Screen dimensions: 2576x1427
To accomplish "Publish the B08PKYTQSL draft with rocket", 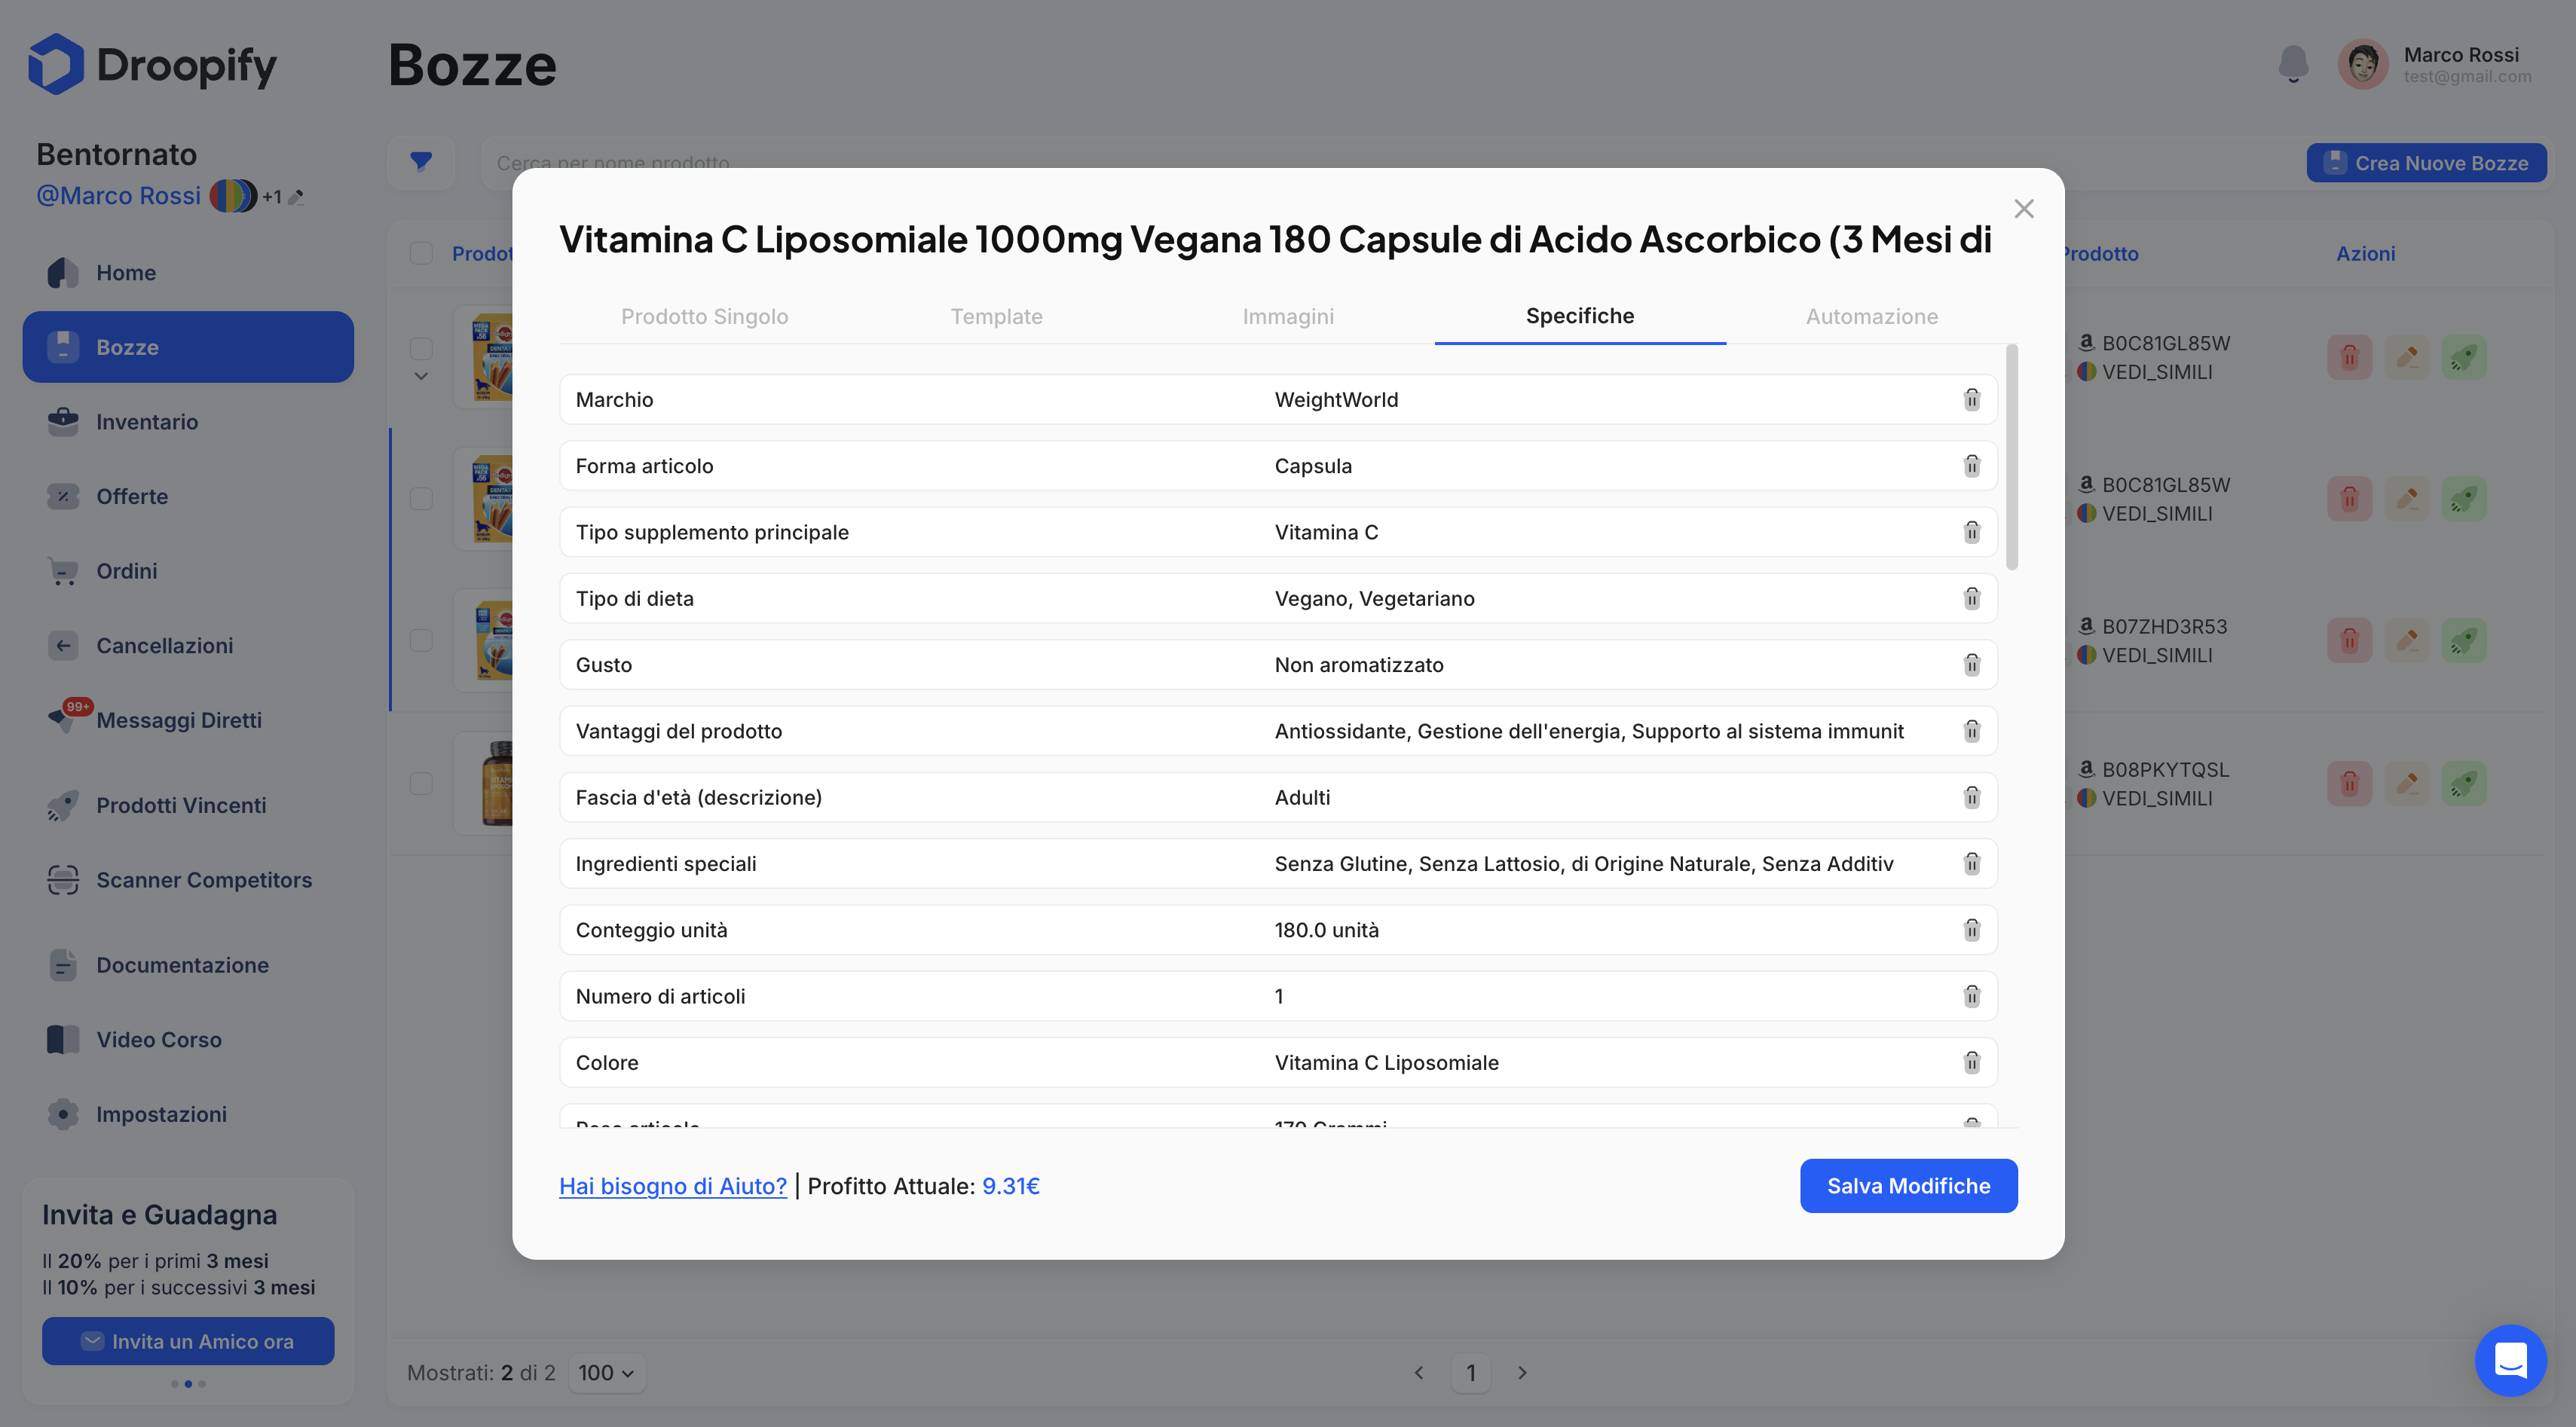I will tap(2464, 783).
